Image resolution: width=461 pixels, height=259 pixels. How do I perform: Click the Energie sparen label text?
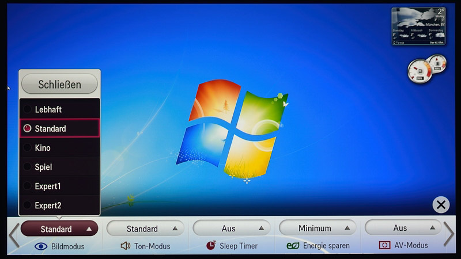[x=326, y=246]
